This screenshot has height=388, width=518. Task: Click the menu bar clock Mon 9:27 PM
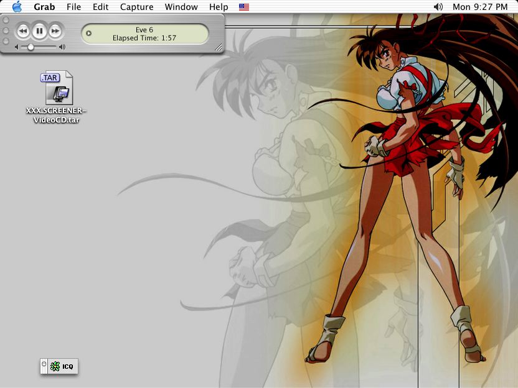pos(479,7)
